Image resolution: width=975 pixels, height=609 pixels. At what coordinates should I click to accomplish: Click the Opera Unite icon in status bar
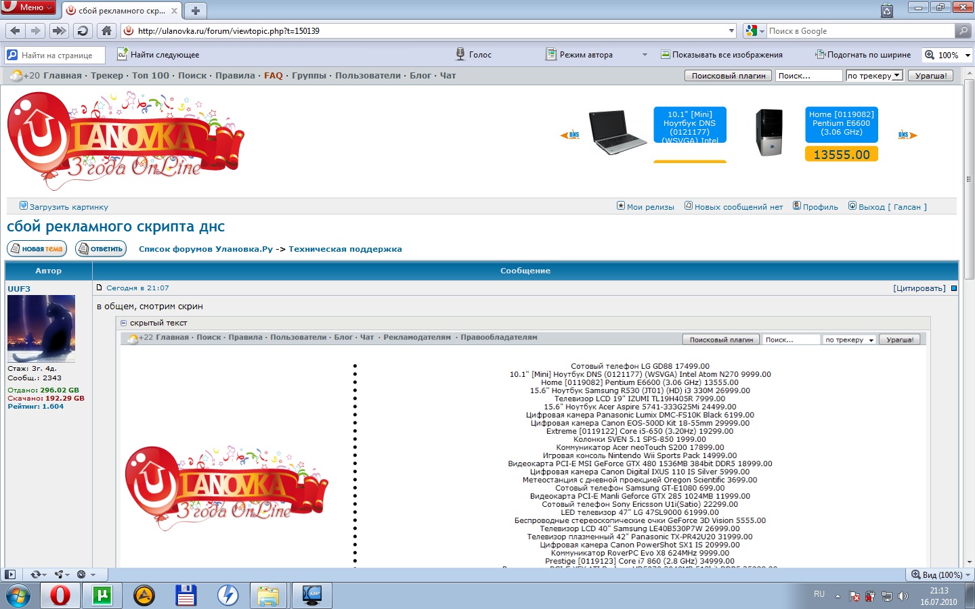(59, 574)
